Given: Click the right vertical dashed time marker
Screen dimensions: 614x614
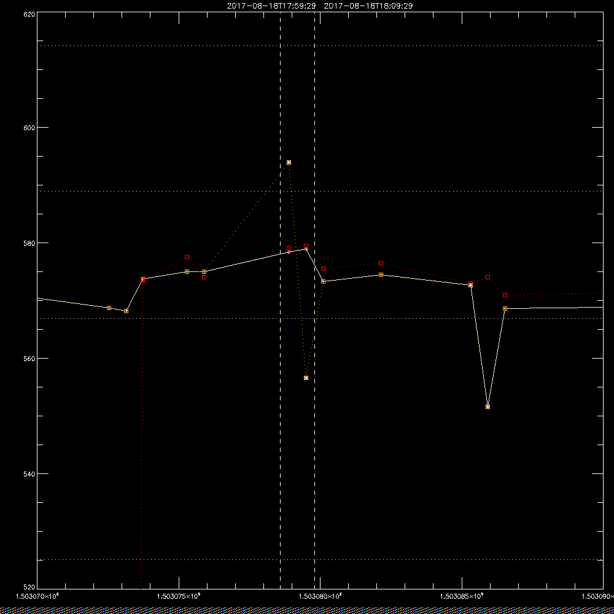Looking at the screenshot, I should pos(315,300).
